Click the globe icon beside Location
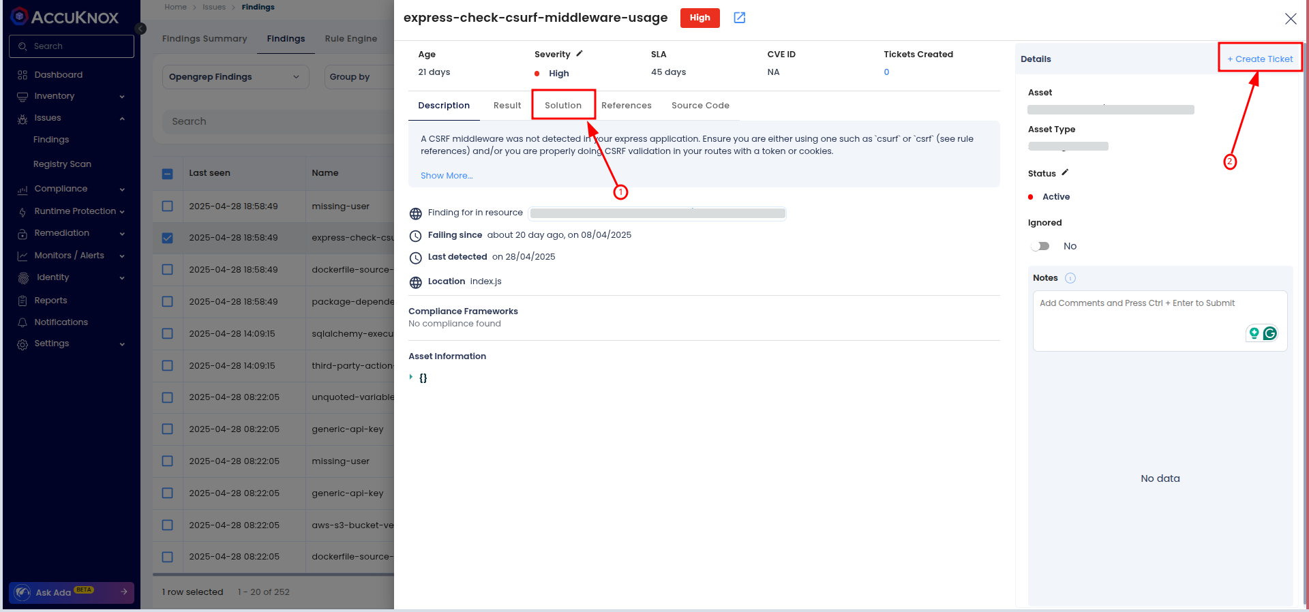This screenshot has width=1309, height=612. 416,283
